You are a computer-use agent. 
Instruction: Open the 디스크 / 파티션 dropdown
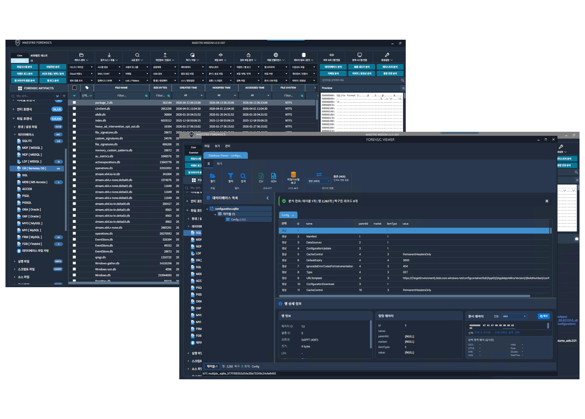81,67
